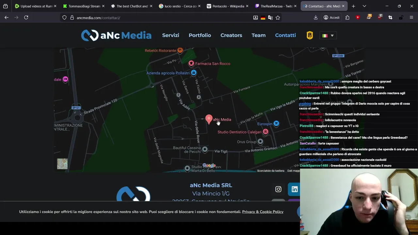
Task: Open the Creators menu item
Action: tap(231, 35)
